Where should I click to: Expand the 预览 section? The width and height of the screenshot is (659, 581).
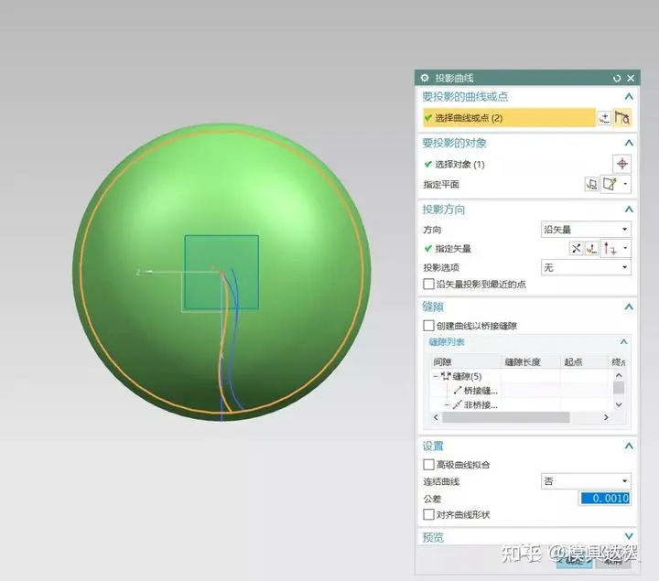pyautogui.click(x=629, y=536)
